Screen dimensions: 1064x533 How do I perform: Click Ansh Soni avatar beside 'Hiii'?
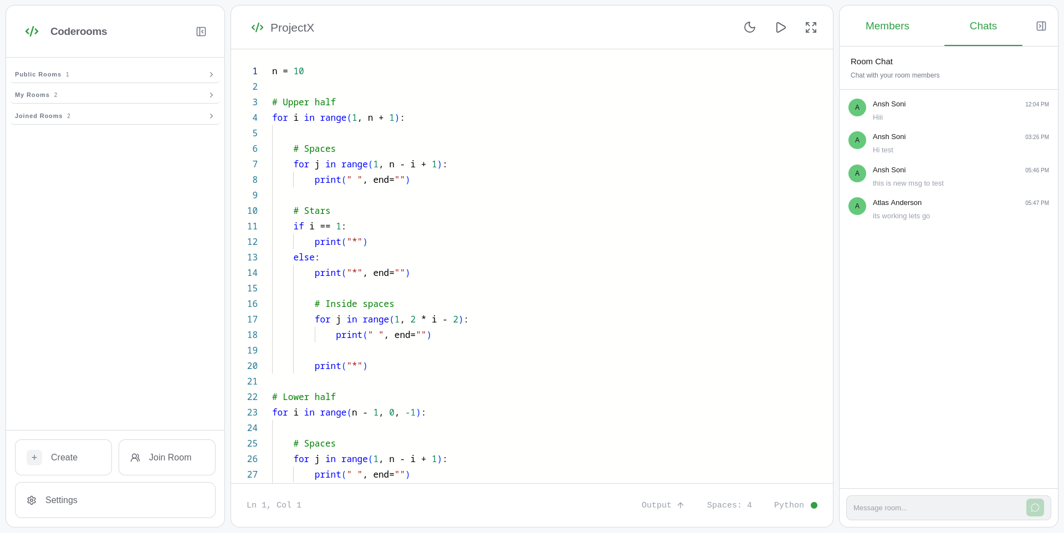coord(857,107)
